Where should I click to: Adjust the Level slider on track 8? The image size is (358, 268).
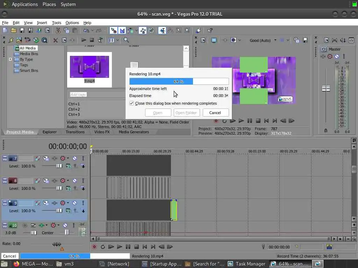[59, 188]
